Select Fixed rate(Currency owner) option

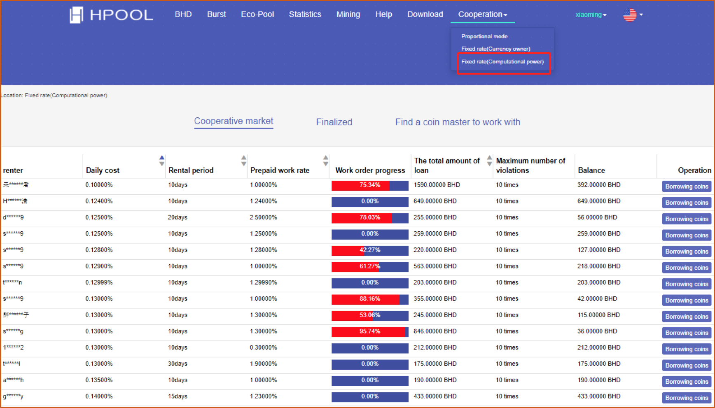[495, 49]
